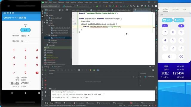Viewport: 191px width, 107px height.
Task: Click the green debug bug icon in toolbar
Action: point(97,6)
